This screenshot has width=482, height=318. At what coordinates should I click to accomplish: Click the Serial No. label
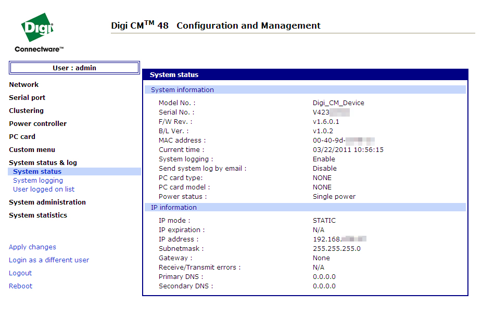coord(176,112)
